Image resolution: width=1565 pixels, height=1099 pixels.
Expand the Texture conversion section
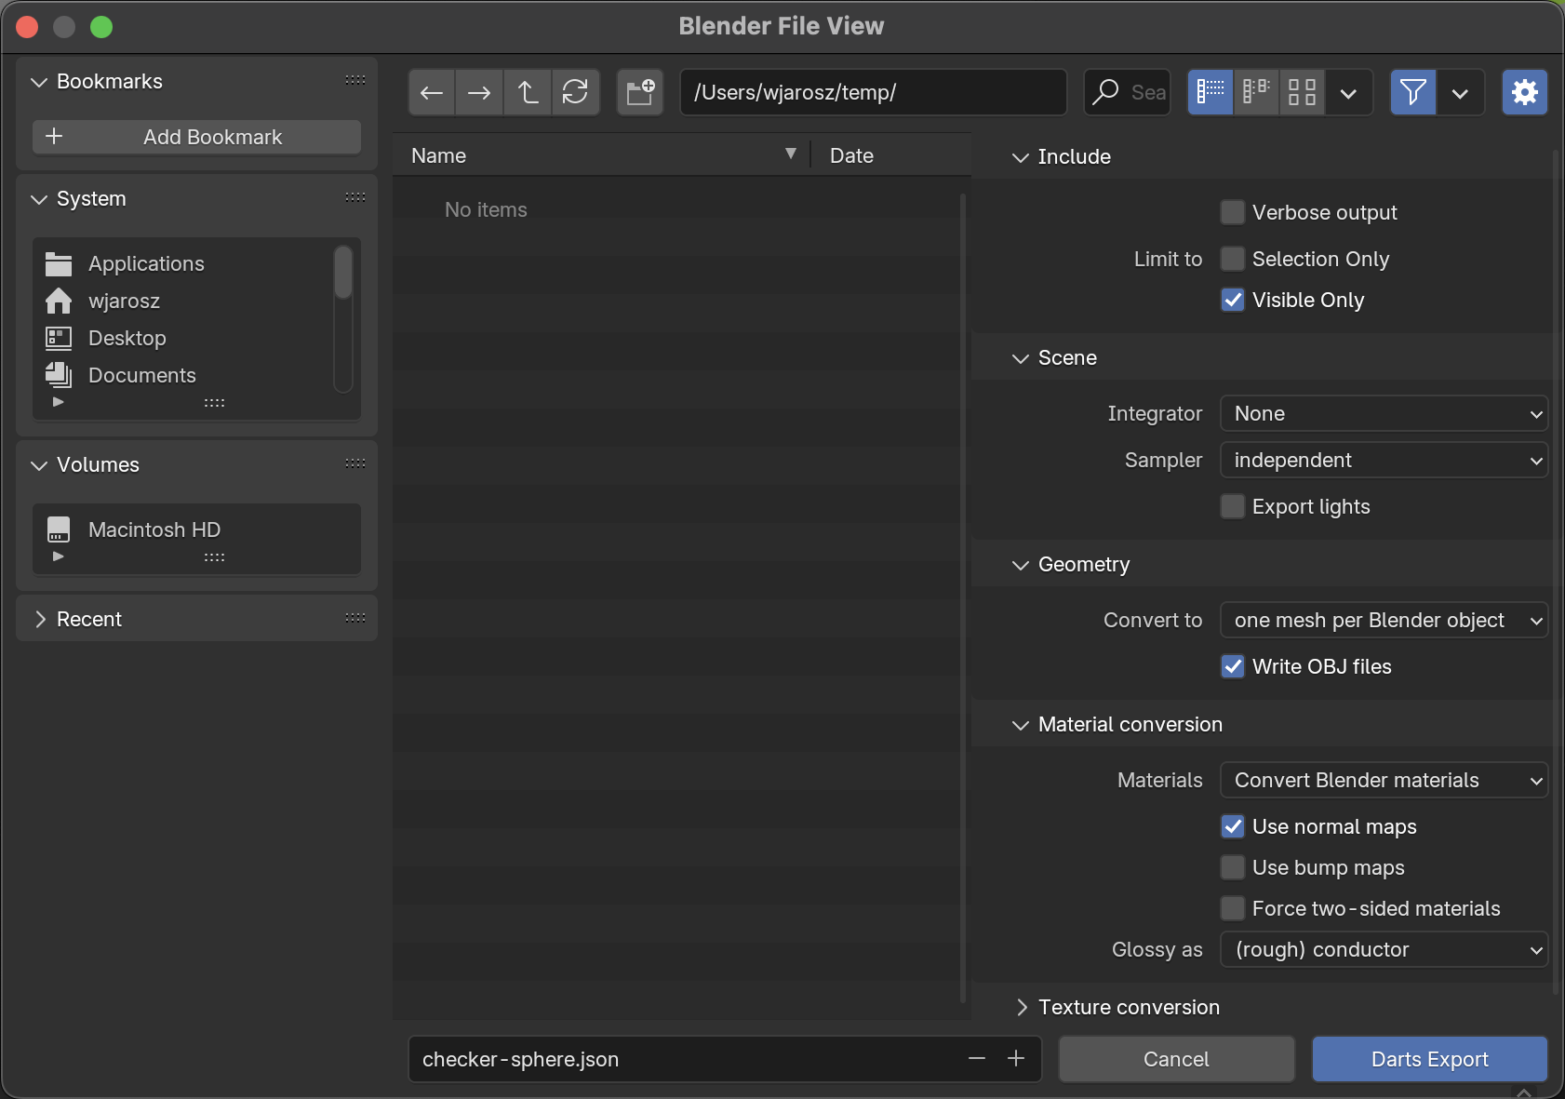click(x=1128, y=1007)
